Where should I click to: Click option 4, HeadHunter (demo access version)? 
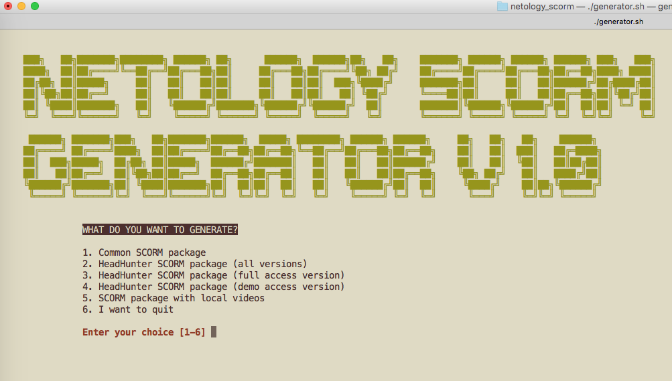tap(214, 287)
